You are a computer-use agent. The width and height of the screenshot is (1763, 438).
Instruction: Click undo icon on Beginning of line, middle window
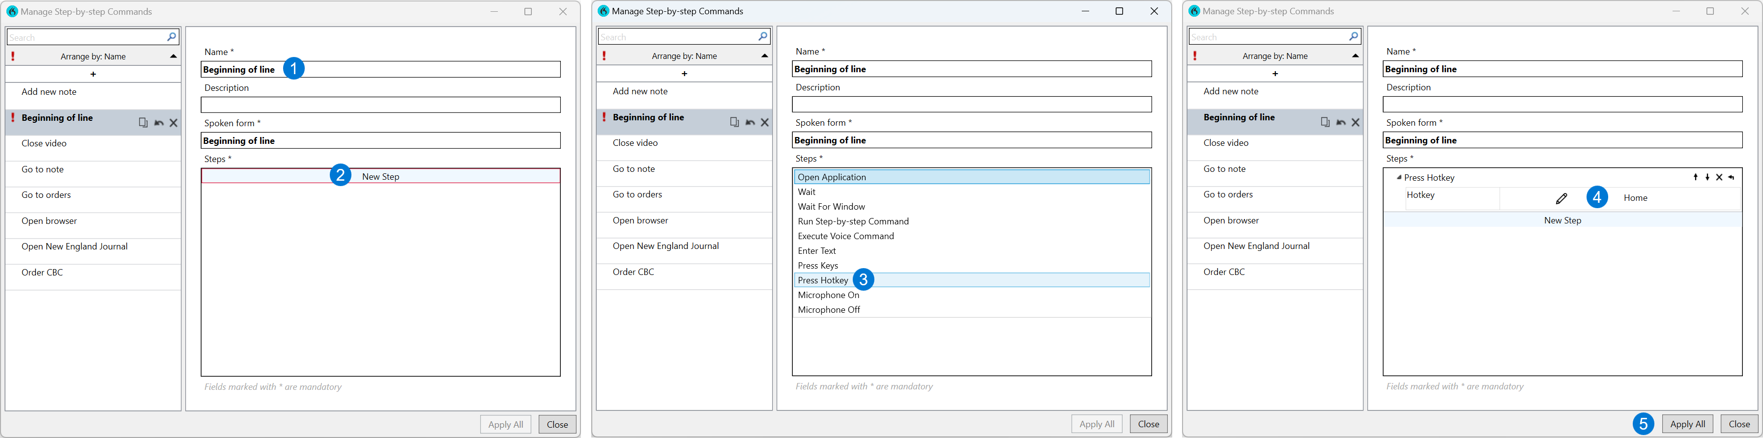click(x=750, y=123)
